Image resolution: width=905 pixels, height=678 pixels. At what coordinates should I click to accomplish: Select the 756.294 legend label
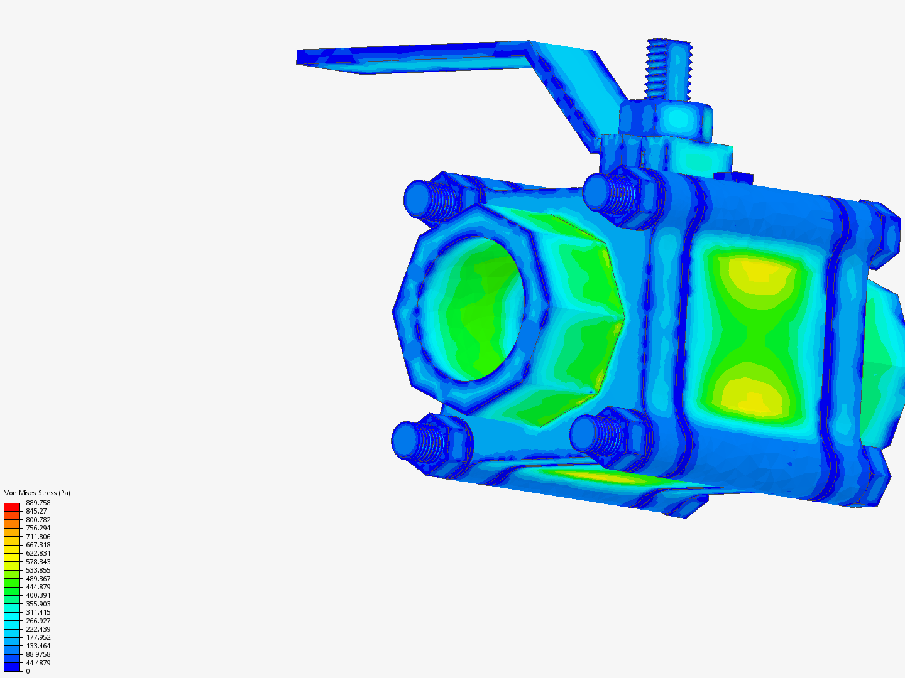(x=38, y=528)
